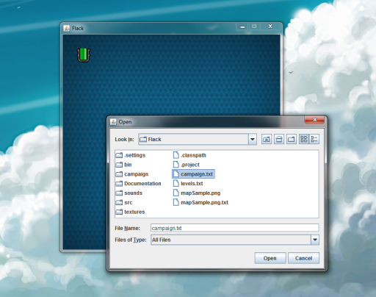
Task: Click the File Name text field
Action: pyautogui.click(x=235, y=228)
